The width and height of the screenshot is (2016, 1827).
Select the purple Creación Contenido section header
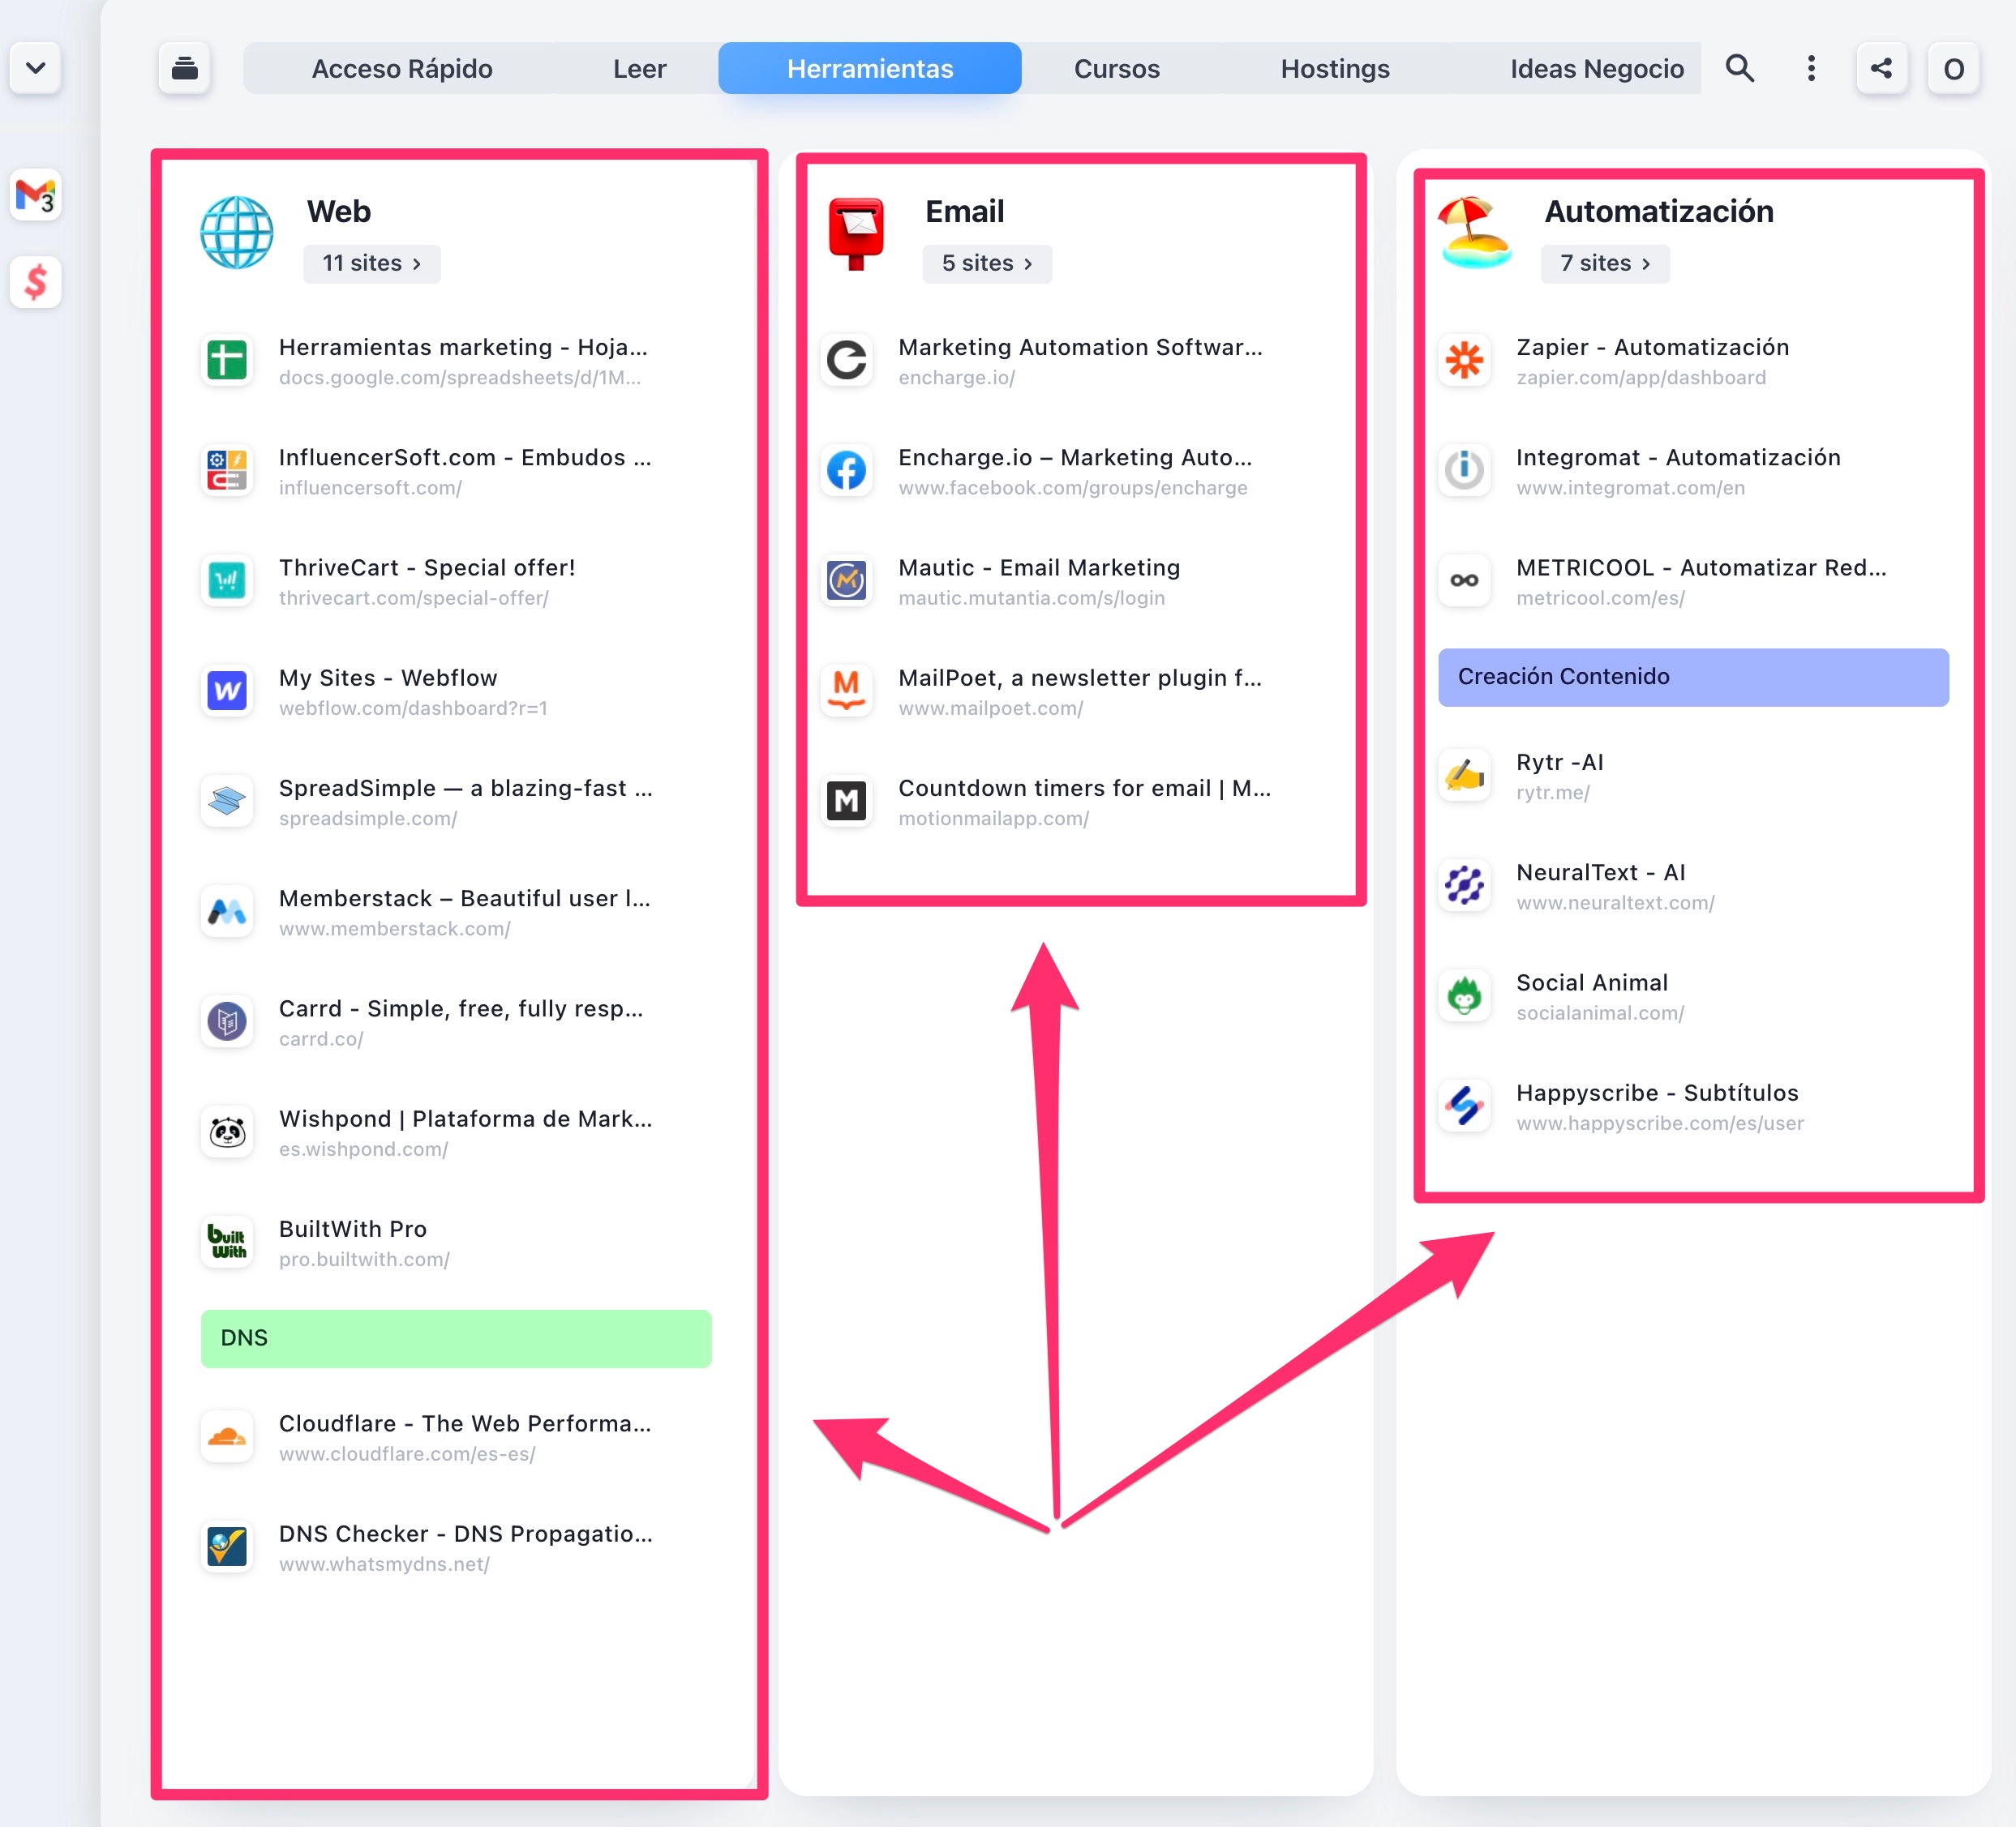(1693, 677)
